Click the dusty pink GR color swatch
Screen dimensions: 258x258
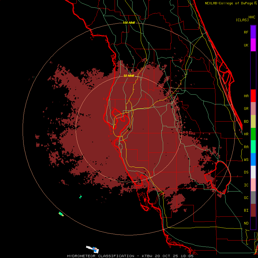point(253,109)
